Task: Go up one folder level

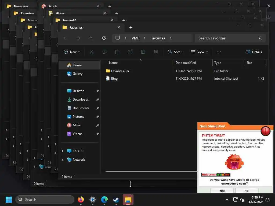Action: coord(91,38)
